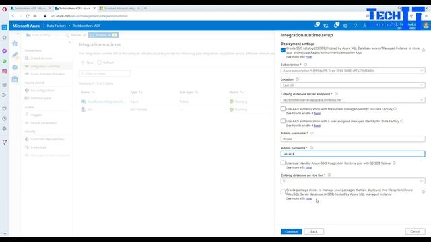The width and height of the screenshot is (431, 242).
Task: Show info tooltip next to Location
Action: click(297, 79)
